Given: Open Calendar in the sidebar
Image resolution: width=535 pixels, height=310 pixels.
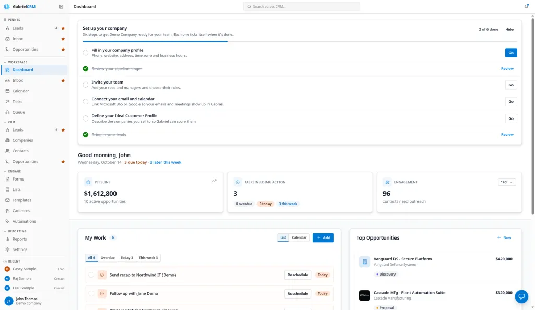Looking at the screenshot, I should (34, 91).
